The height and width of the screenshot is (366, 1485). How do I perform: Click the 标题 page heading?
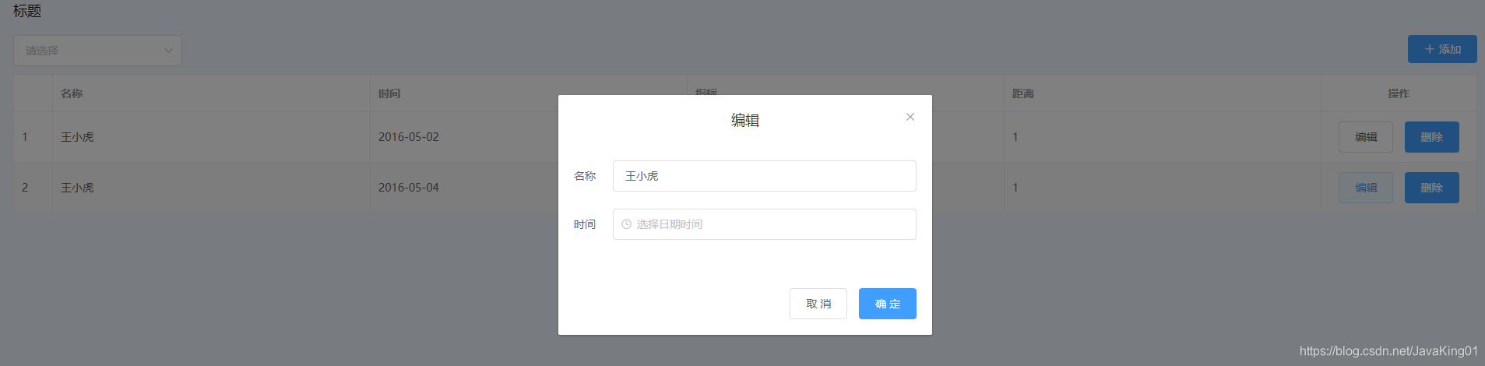(x=27, y=11)
